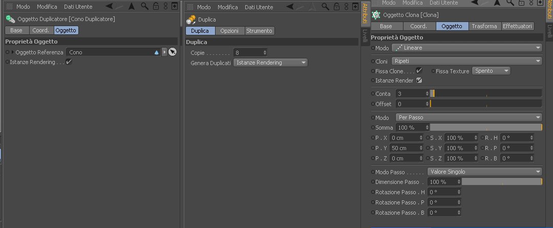Image resolution: width=553 pixels, height=228 pixels.
Task: Toggle the Fissa Clone checkbox
Action: pyautogui.click(x=419, y=71)
